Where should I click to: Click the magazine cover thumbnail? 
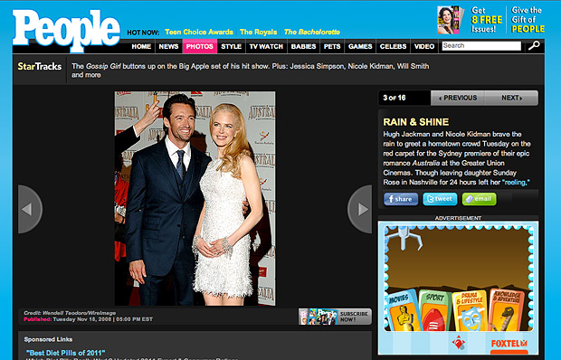tap(451, 20)
